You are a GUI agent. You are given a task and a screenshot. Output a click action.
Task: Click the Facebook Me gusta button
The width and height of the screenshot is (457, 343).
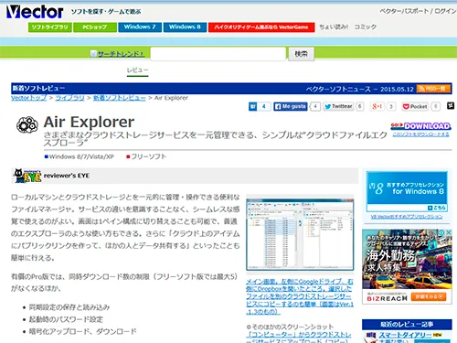pos(291,106)
